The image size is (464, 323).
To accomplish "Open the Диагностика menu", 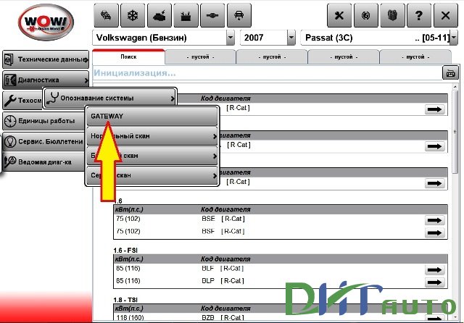I will (x=46, y=80).
